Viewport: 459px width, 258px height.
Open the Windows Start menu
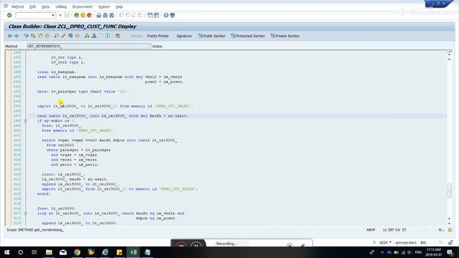pos(6,252)
